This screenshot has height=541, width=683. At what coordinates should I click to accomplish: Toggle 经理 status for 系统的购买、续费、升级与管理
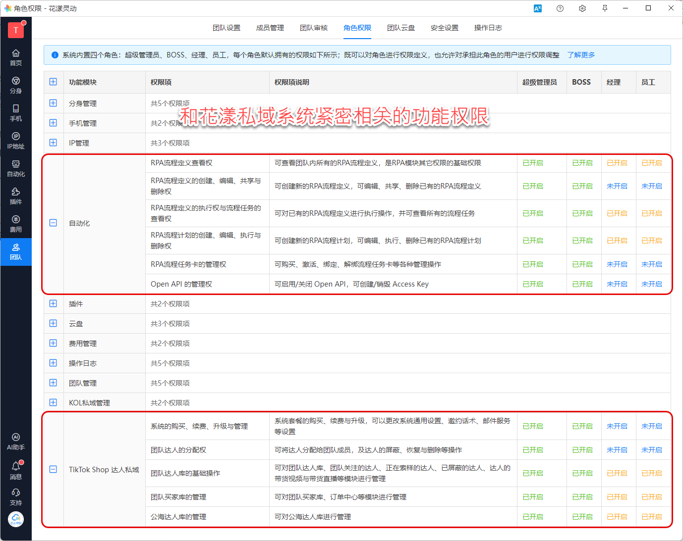click(x=617, y=426)
